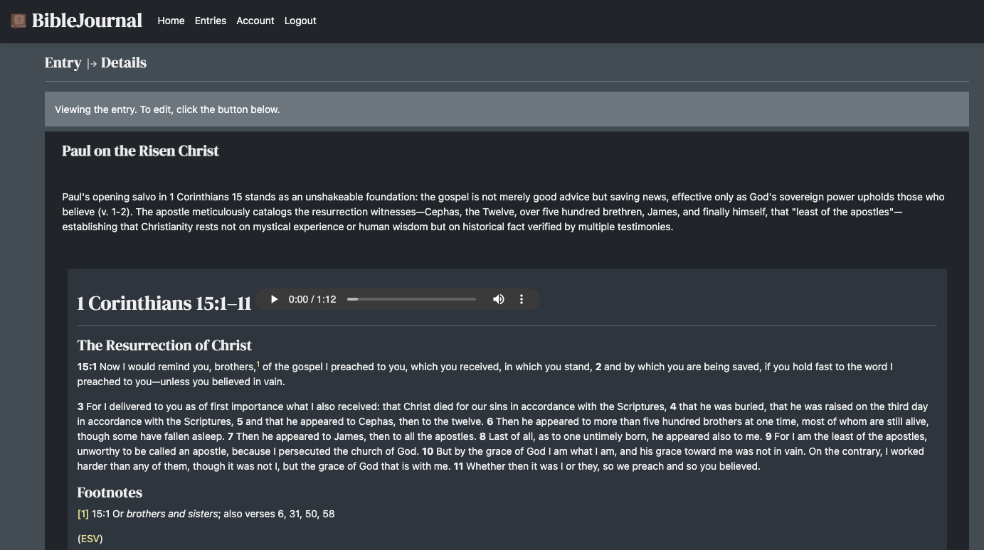
Task: Click the entry title Paul on the Risen Christ
Action: (140, 151)
